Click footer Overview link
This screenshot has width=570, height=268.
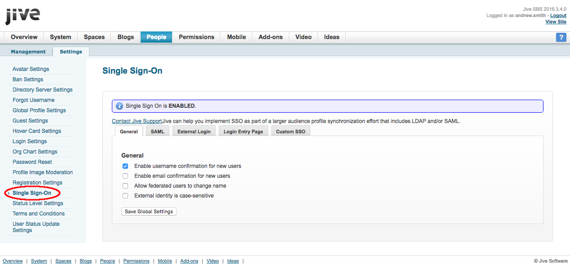coord(13,261)
